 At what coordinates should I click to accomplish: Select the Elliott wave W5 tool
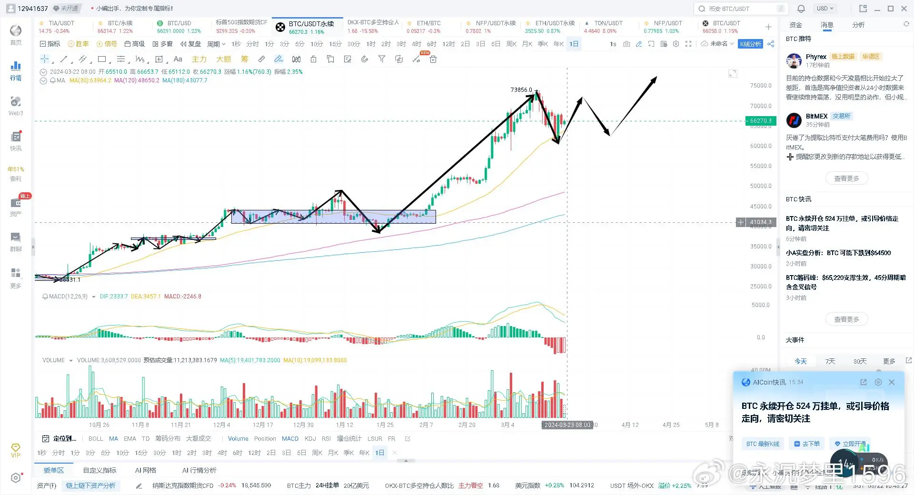point(139,59)
